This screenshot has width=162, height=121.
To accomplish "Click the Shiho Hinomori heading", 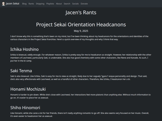I will [x=25, y=108].
